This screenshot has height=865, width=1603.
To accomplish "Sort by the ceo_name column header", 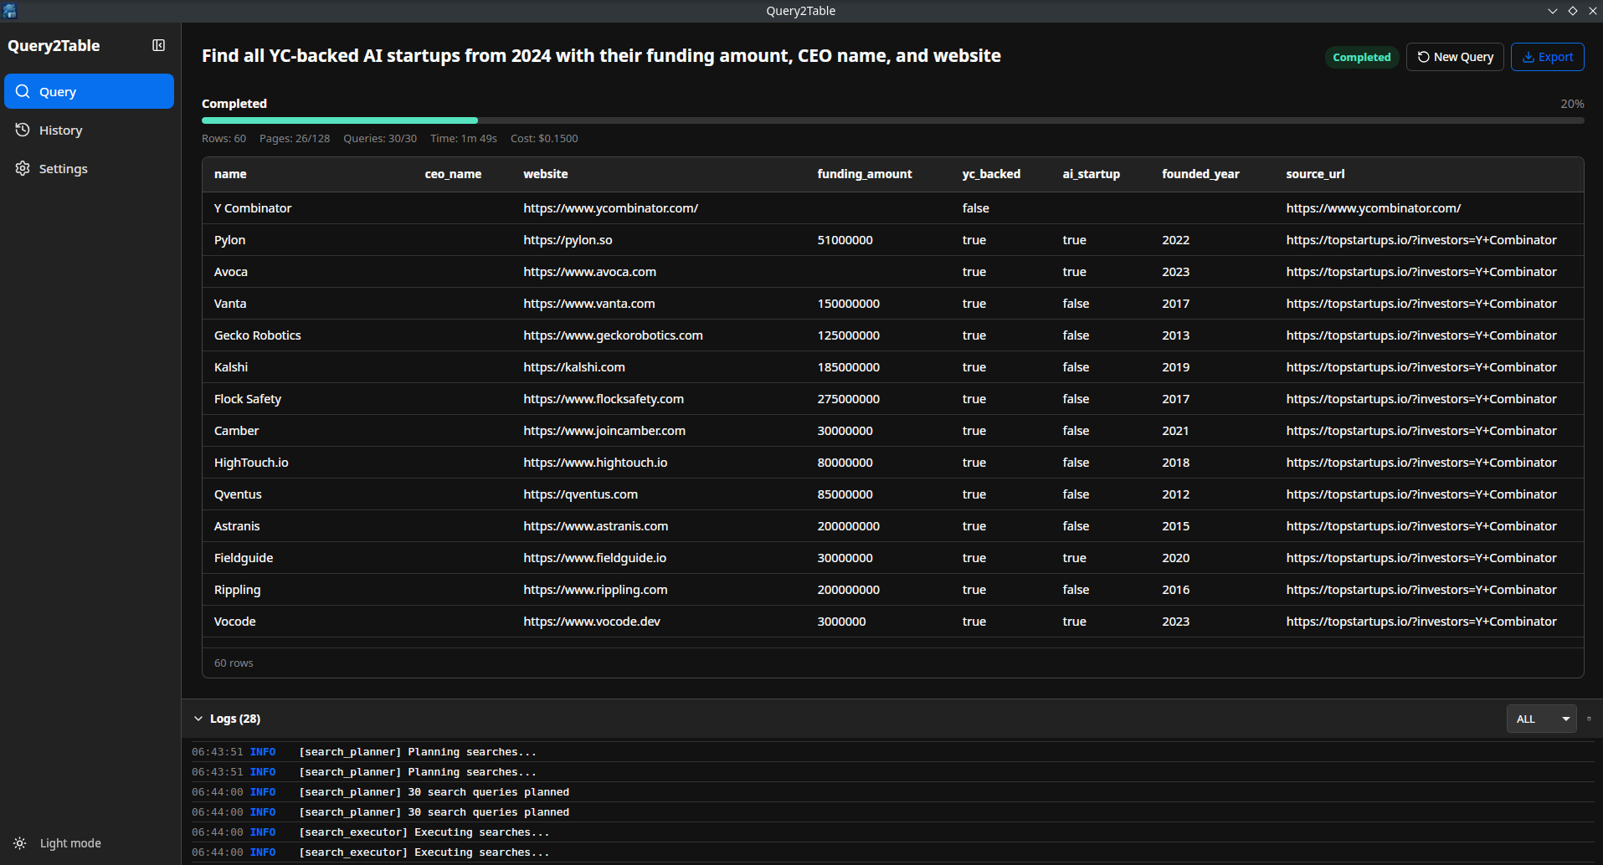I will (453, 174).
